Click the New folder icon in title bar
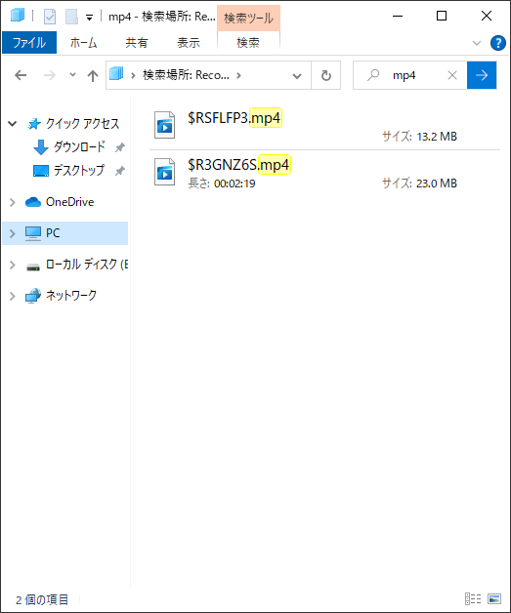The image size is (511, 613). click(71, 17)
